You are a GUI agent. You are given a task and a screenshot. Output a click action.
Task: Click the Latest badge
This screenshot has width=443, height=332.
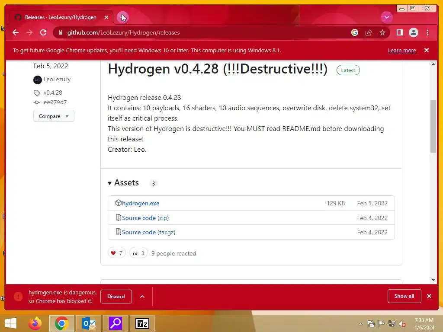coord(348,70)
